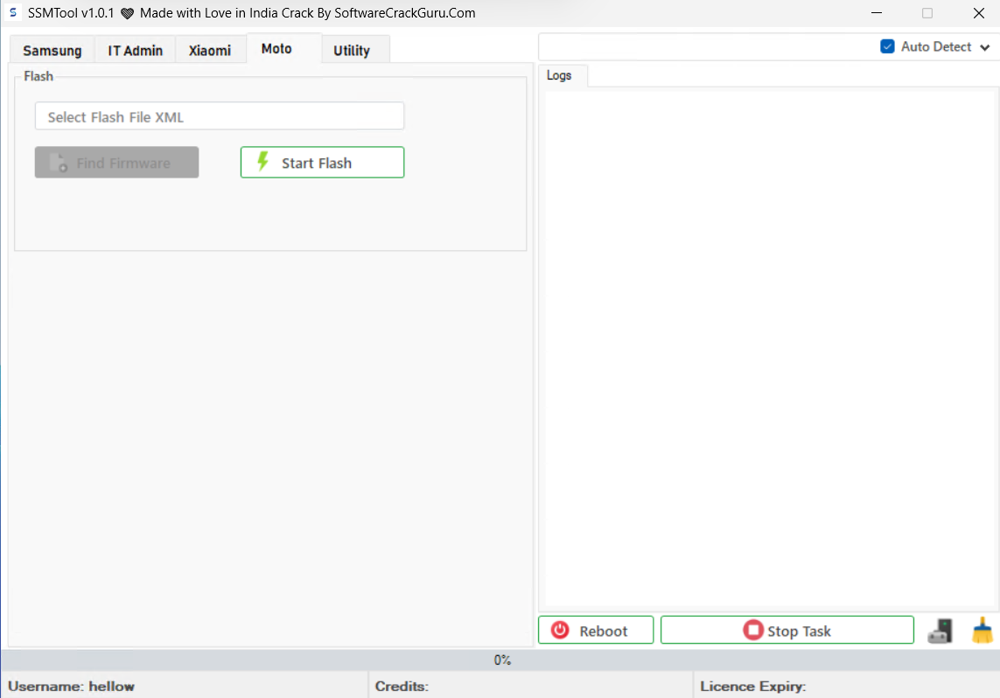Image resolution: width=1000 pixels, height=698 pixels.
Task: Close the SSMTool window
Action: (x=978, y=13)
